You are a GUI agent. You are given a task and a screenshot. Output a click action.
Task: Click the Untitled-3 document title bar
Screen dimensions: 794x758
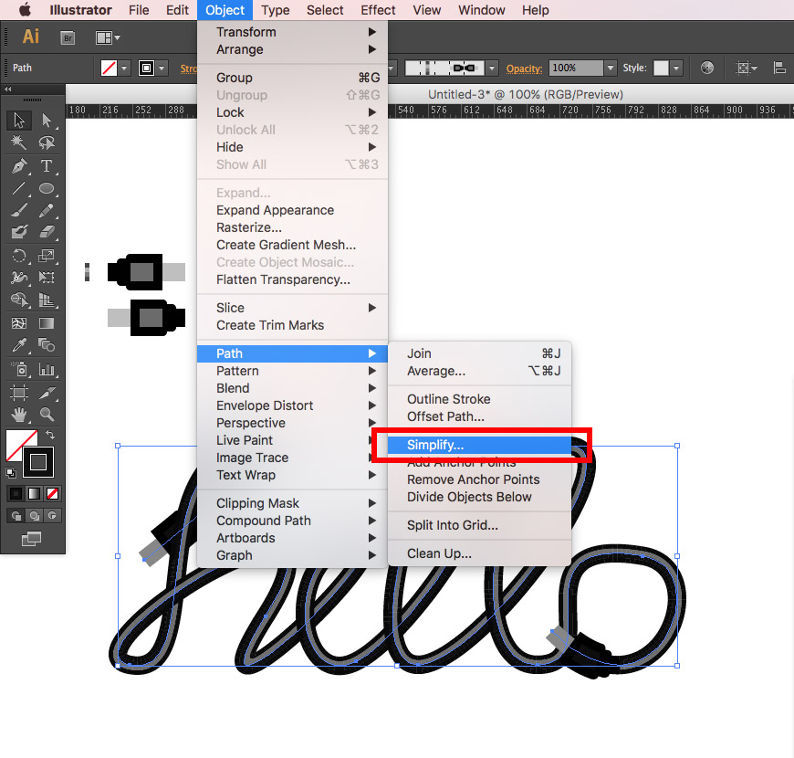(526, 94)
